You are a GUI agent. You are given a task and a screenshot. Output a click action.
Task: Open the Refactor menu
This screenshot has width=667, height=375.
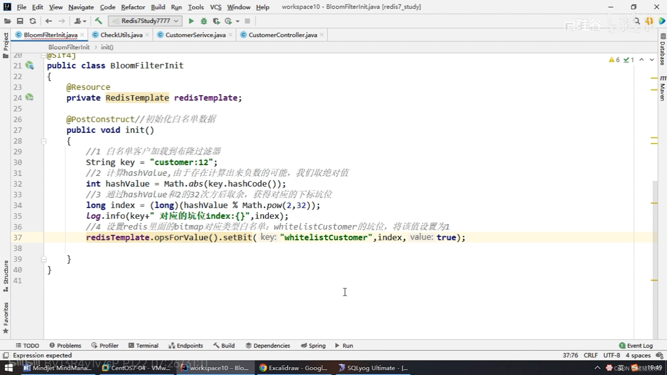click(x=133, y=7)
